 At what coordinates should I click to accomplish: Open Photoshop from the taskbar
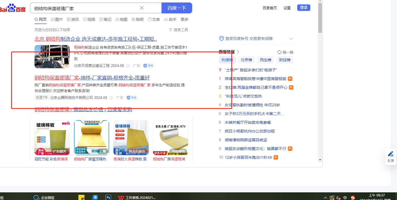click(108, 197)
